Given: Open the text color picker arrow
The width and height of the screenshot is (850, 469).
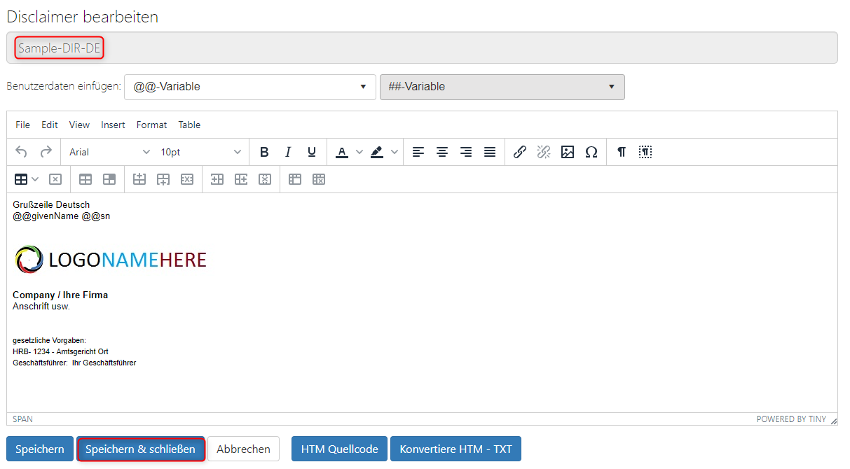Looking at the screenshot, I should point(359,152).
